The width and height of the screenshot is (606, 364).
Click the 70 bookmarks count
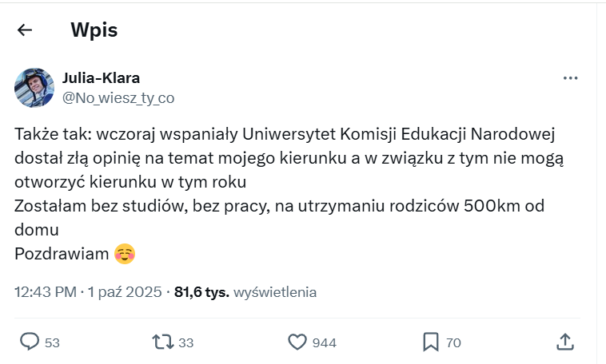453,342
